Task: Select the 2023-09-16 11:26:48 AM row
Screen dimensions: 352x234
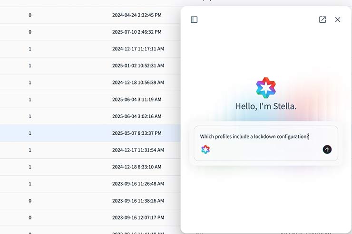Action: [138, 184]
